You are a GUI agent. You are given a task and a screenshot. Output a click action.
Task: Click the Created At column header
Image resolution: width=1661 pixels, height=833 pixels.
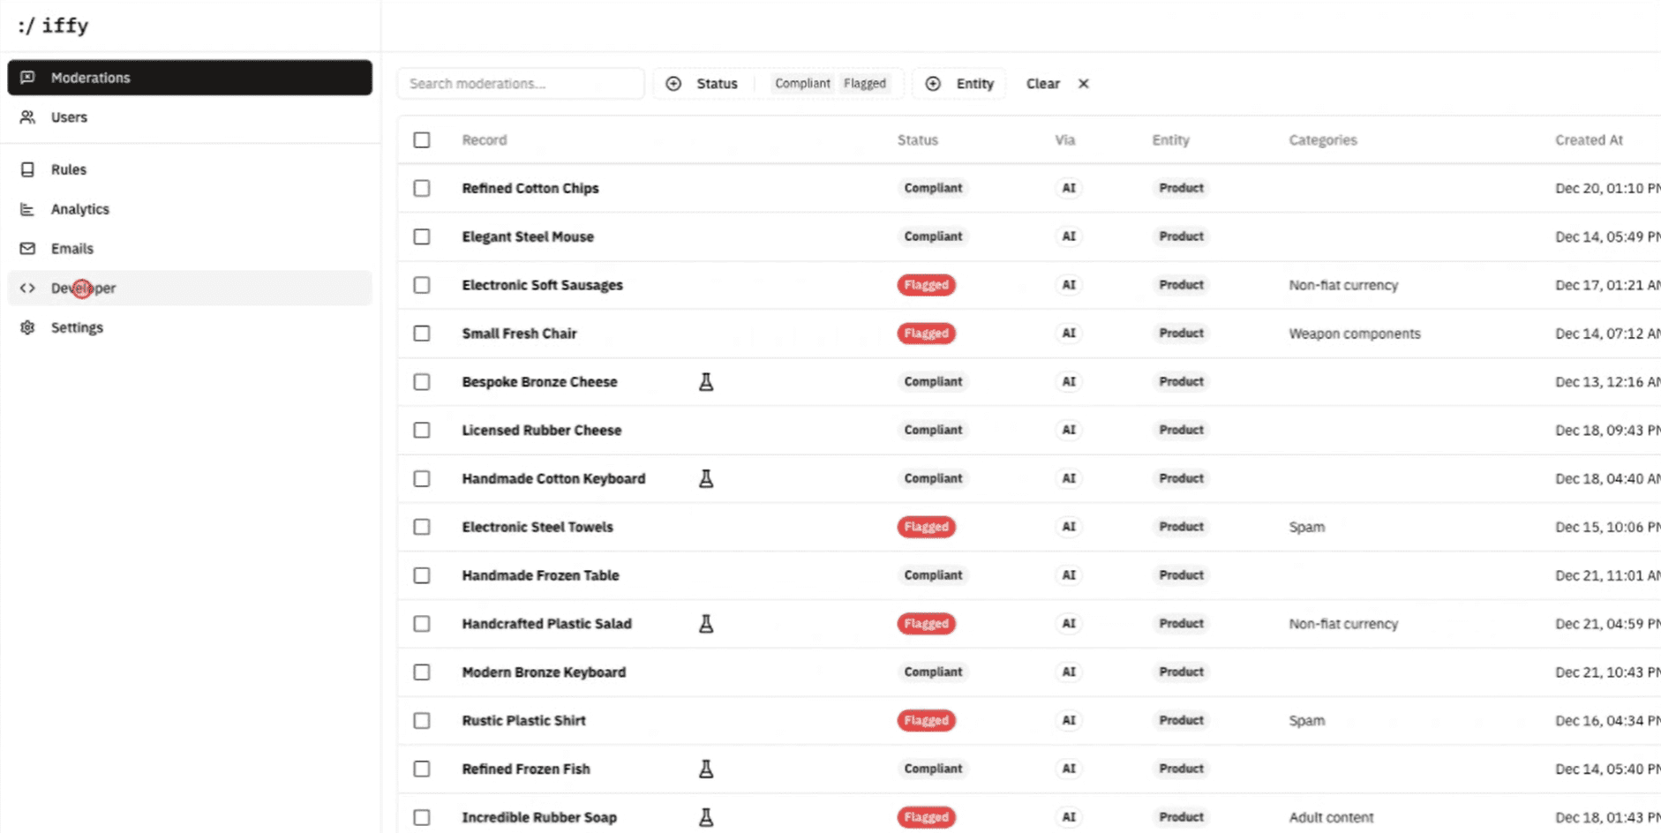coord(1590,140)
